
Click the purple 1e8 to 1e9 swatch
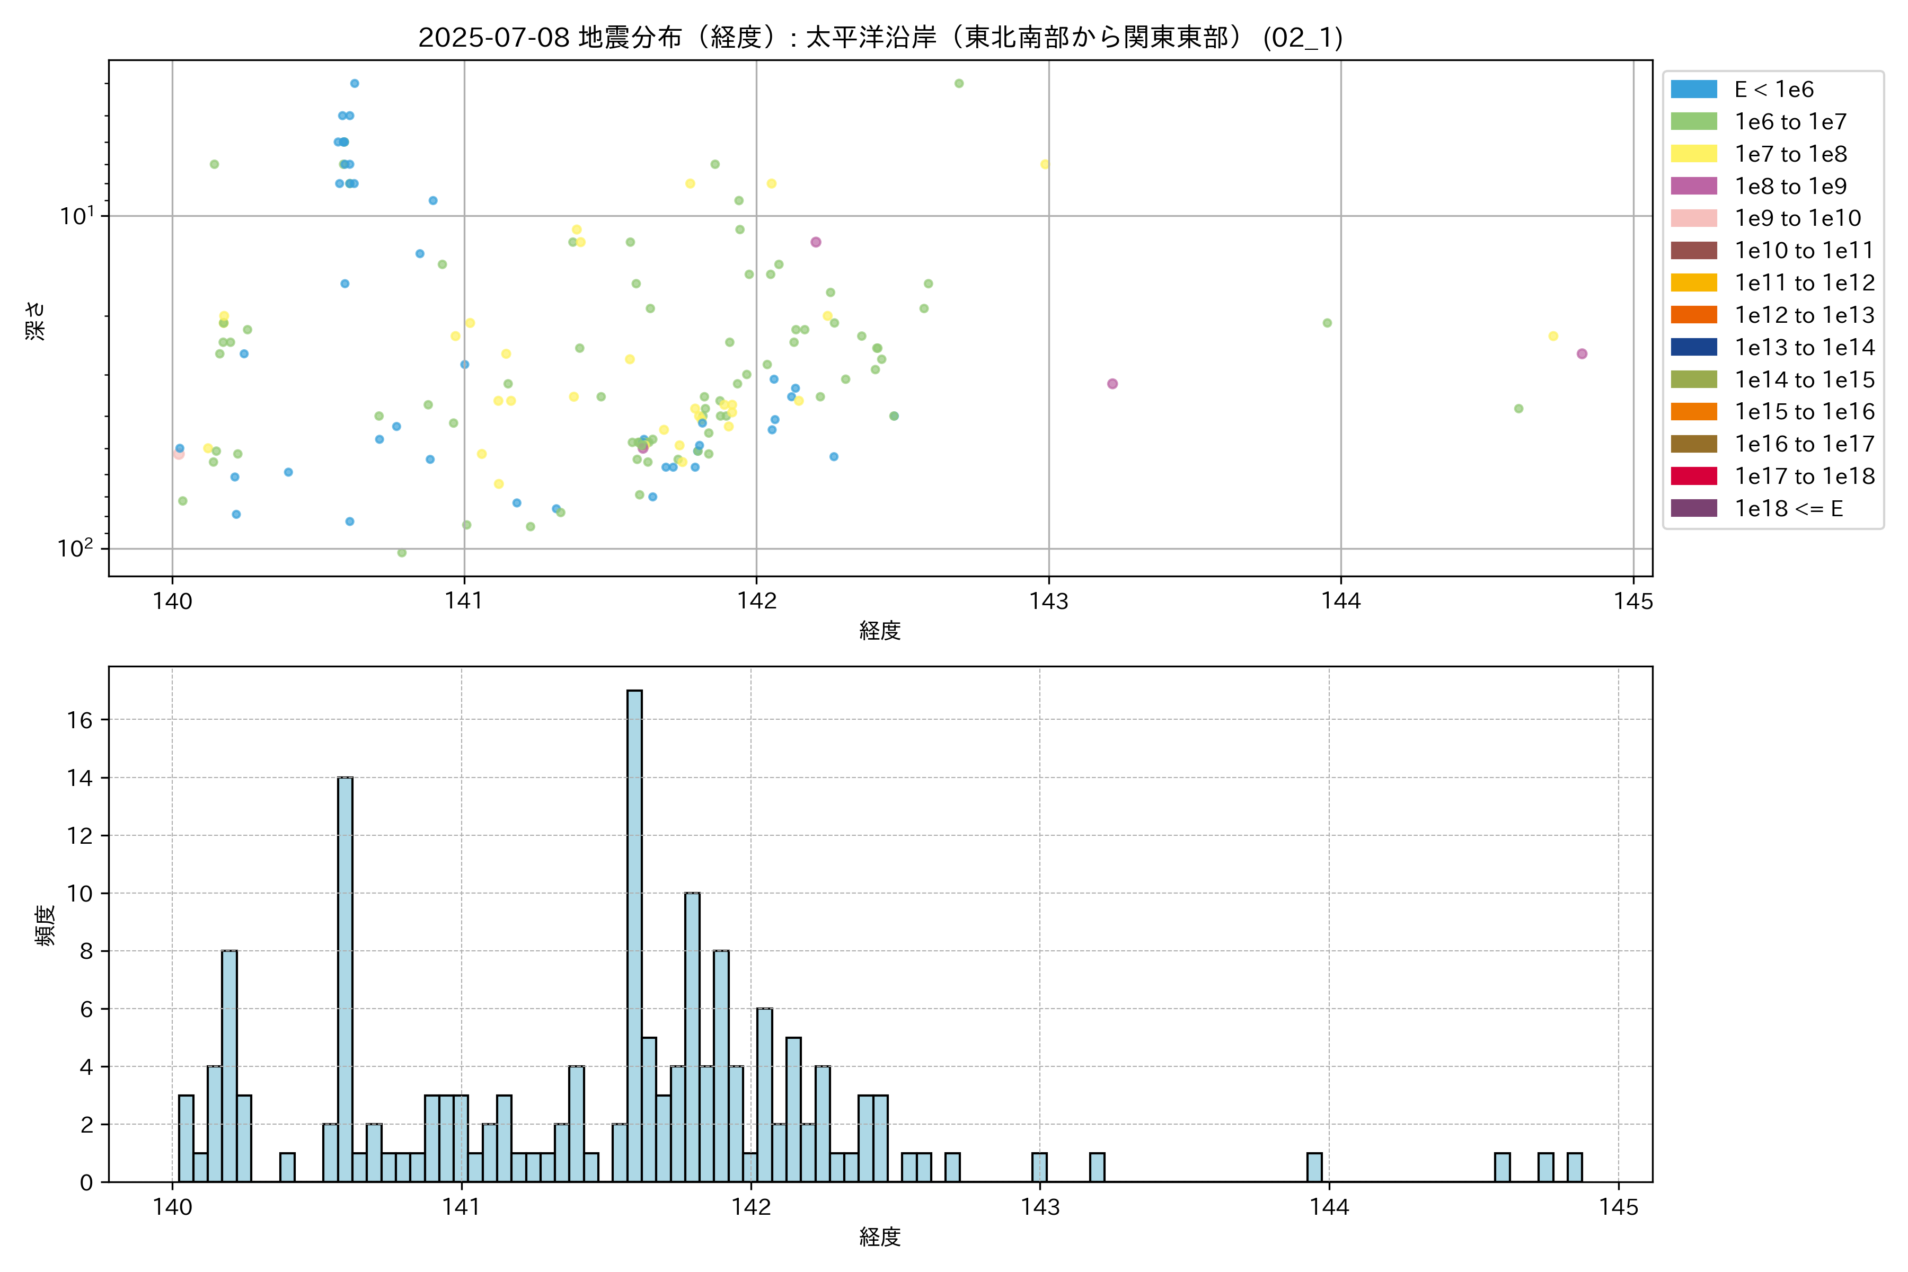(1694, 187)
